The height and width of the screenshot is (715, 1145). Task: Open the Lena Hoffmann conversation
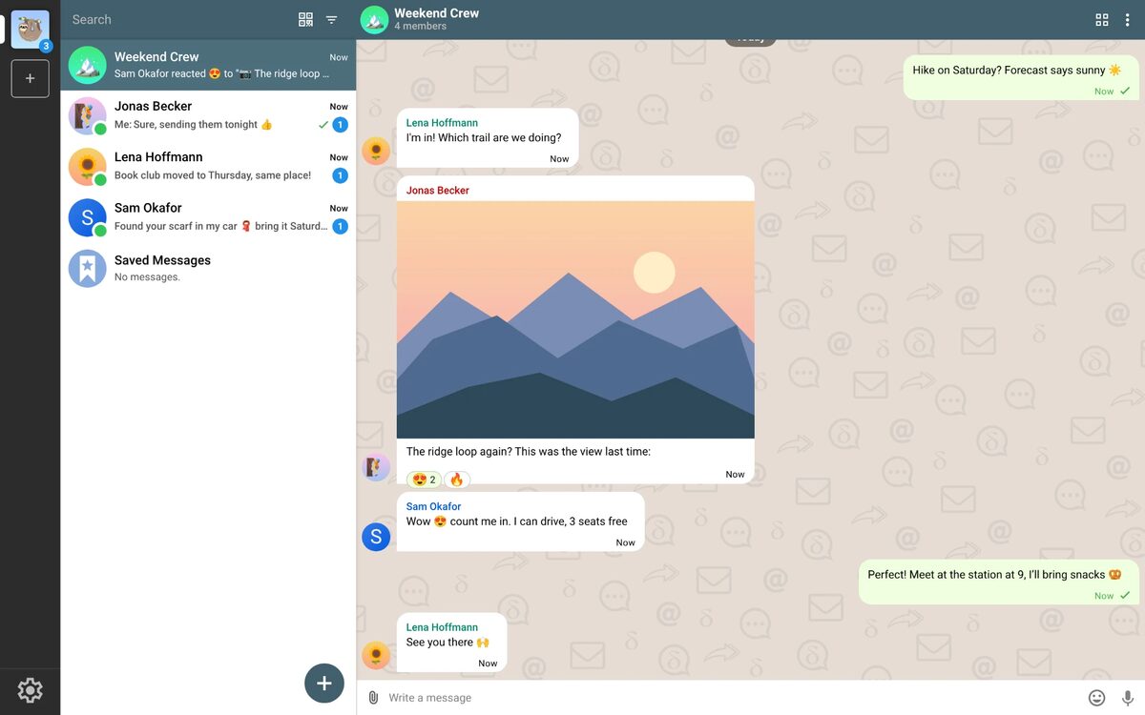coord(208,167)
